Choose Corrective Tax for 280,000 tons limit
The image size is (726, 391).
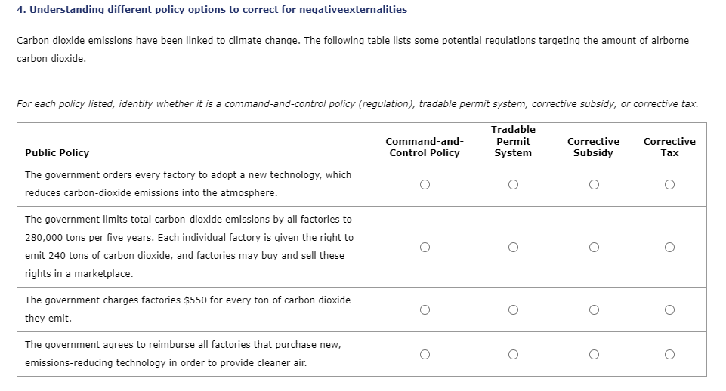tap(669, 247)
